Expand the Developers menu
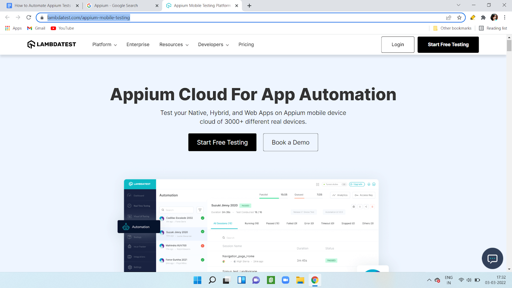This screenshot has height=288, width=512. tap(213, 44)
